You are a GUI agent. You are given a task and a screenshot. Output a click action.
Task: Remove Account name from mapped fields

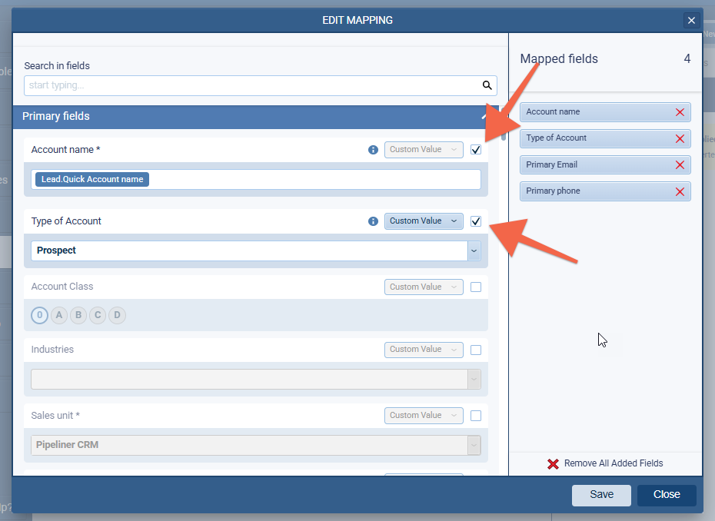[680, 112]
